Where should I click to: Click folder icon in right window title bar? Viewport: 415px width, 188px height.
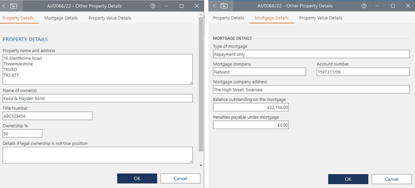tap(224, 6)
